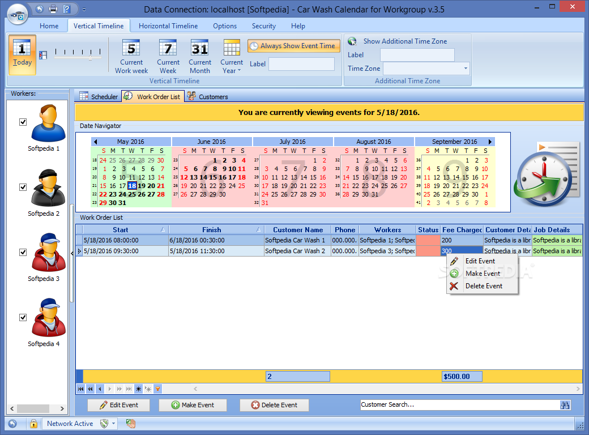Go to next record in navigator

click(x=110, y=389)
